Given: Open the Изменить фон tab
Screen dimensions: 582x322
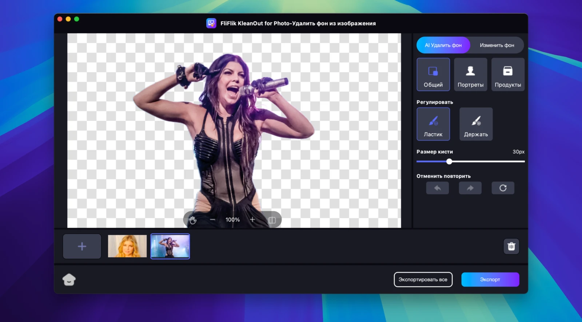Looking at the screenshot, I should point(497,45).
